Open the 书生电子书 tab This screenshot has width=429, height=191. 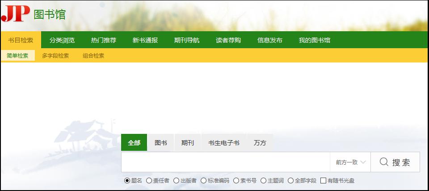click(x=224, y=143)
